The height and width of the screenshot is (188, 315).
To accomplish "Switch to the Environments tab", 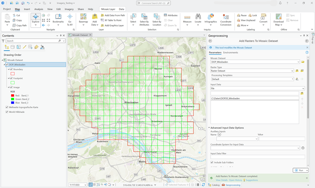I will point(231,52).
